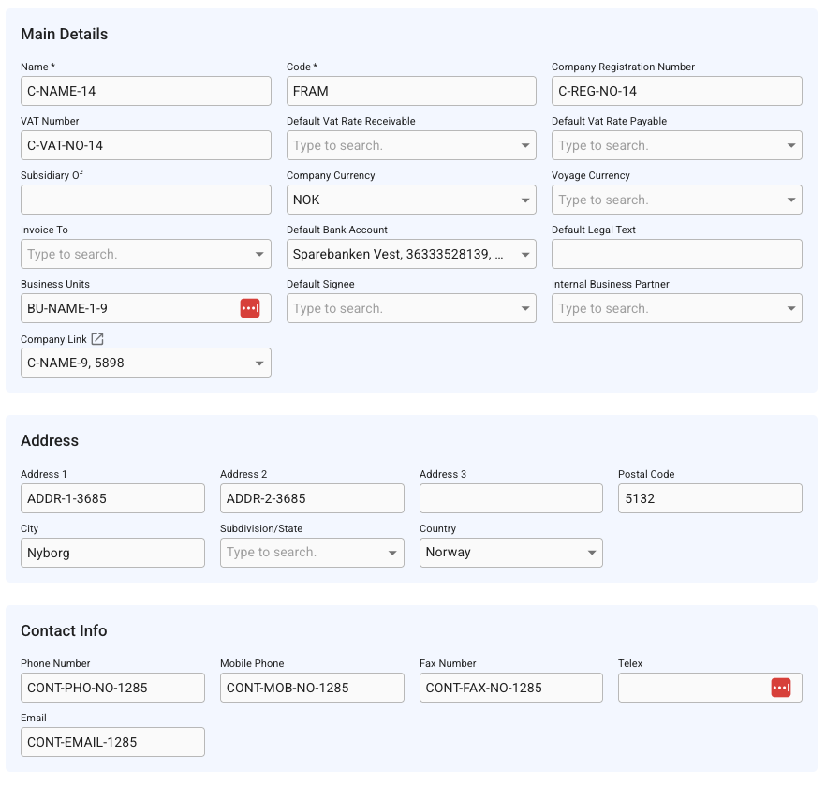
Task: Open the Default Bank Account dropdown
Action: (524, 254)
